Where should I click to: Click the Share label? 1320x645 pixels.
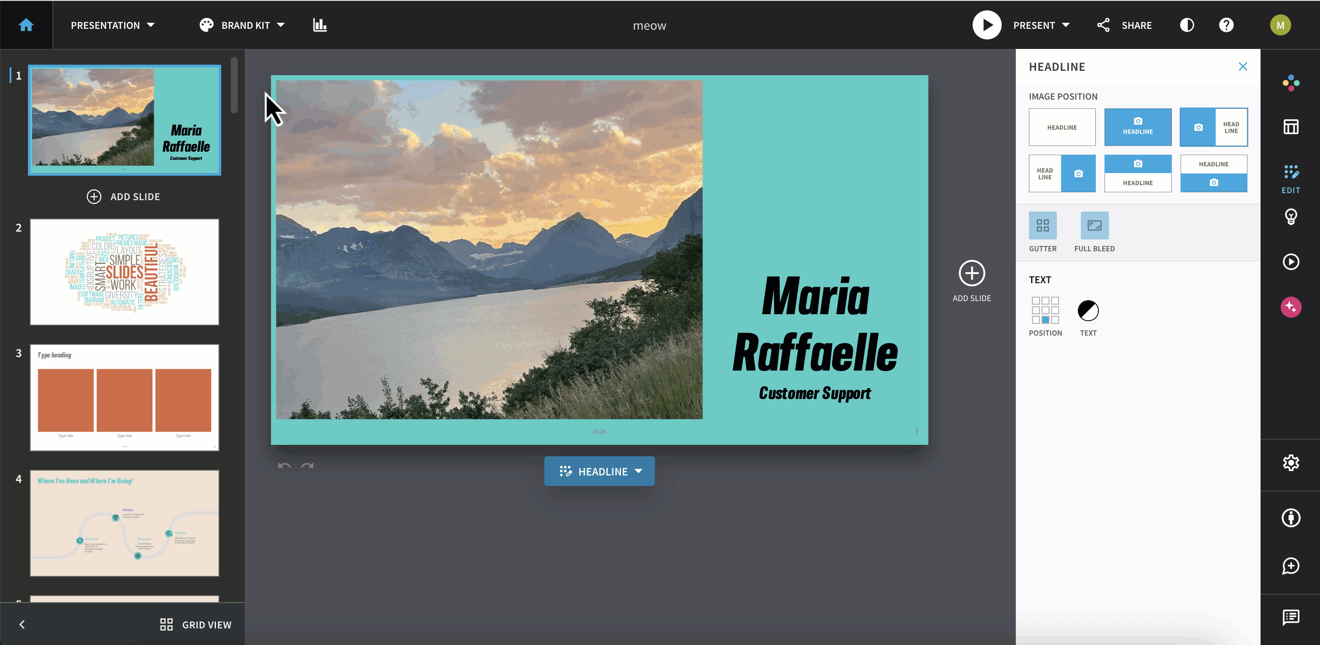coord(1136,25)
